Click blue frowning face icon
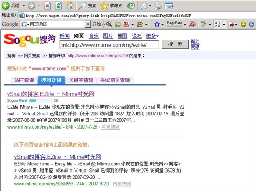The image size is (256, 191). [252, 24]
